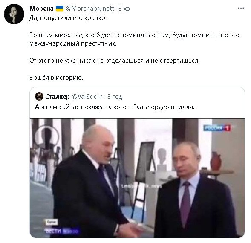
Task: Click the red vase on the shelf in video
Action: [216, 161]
